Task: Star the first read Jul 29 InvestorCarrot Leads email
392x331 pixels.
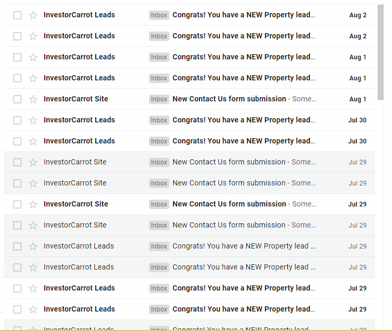Action: [33, 246]
